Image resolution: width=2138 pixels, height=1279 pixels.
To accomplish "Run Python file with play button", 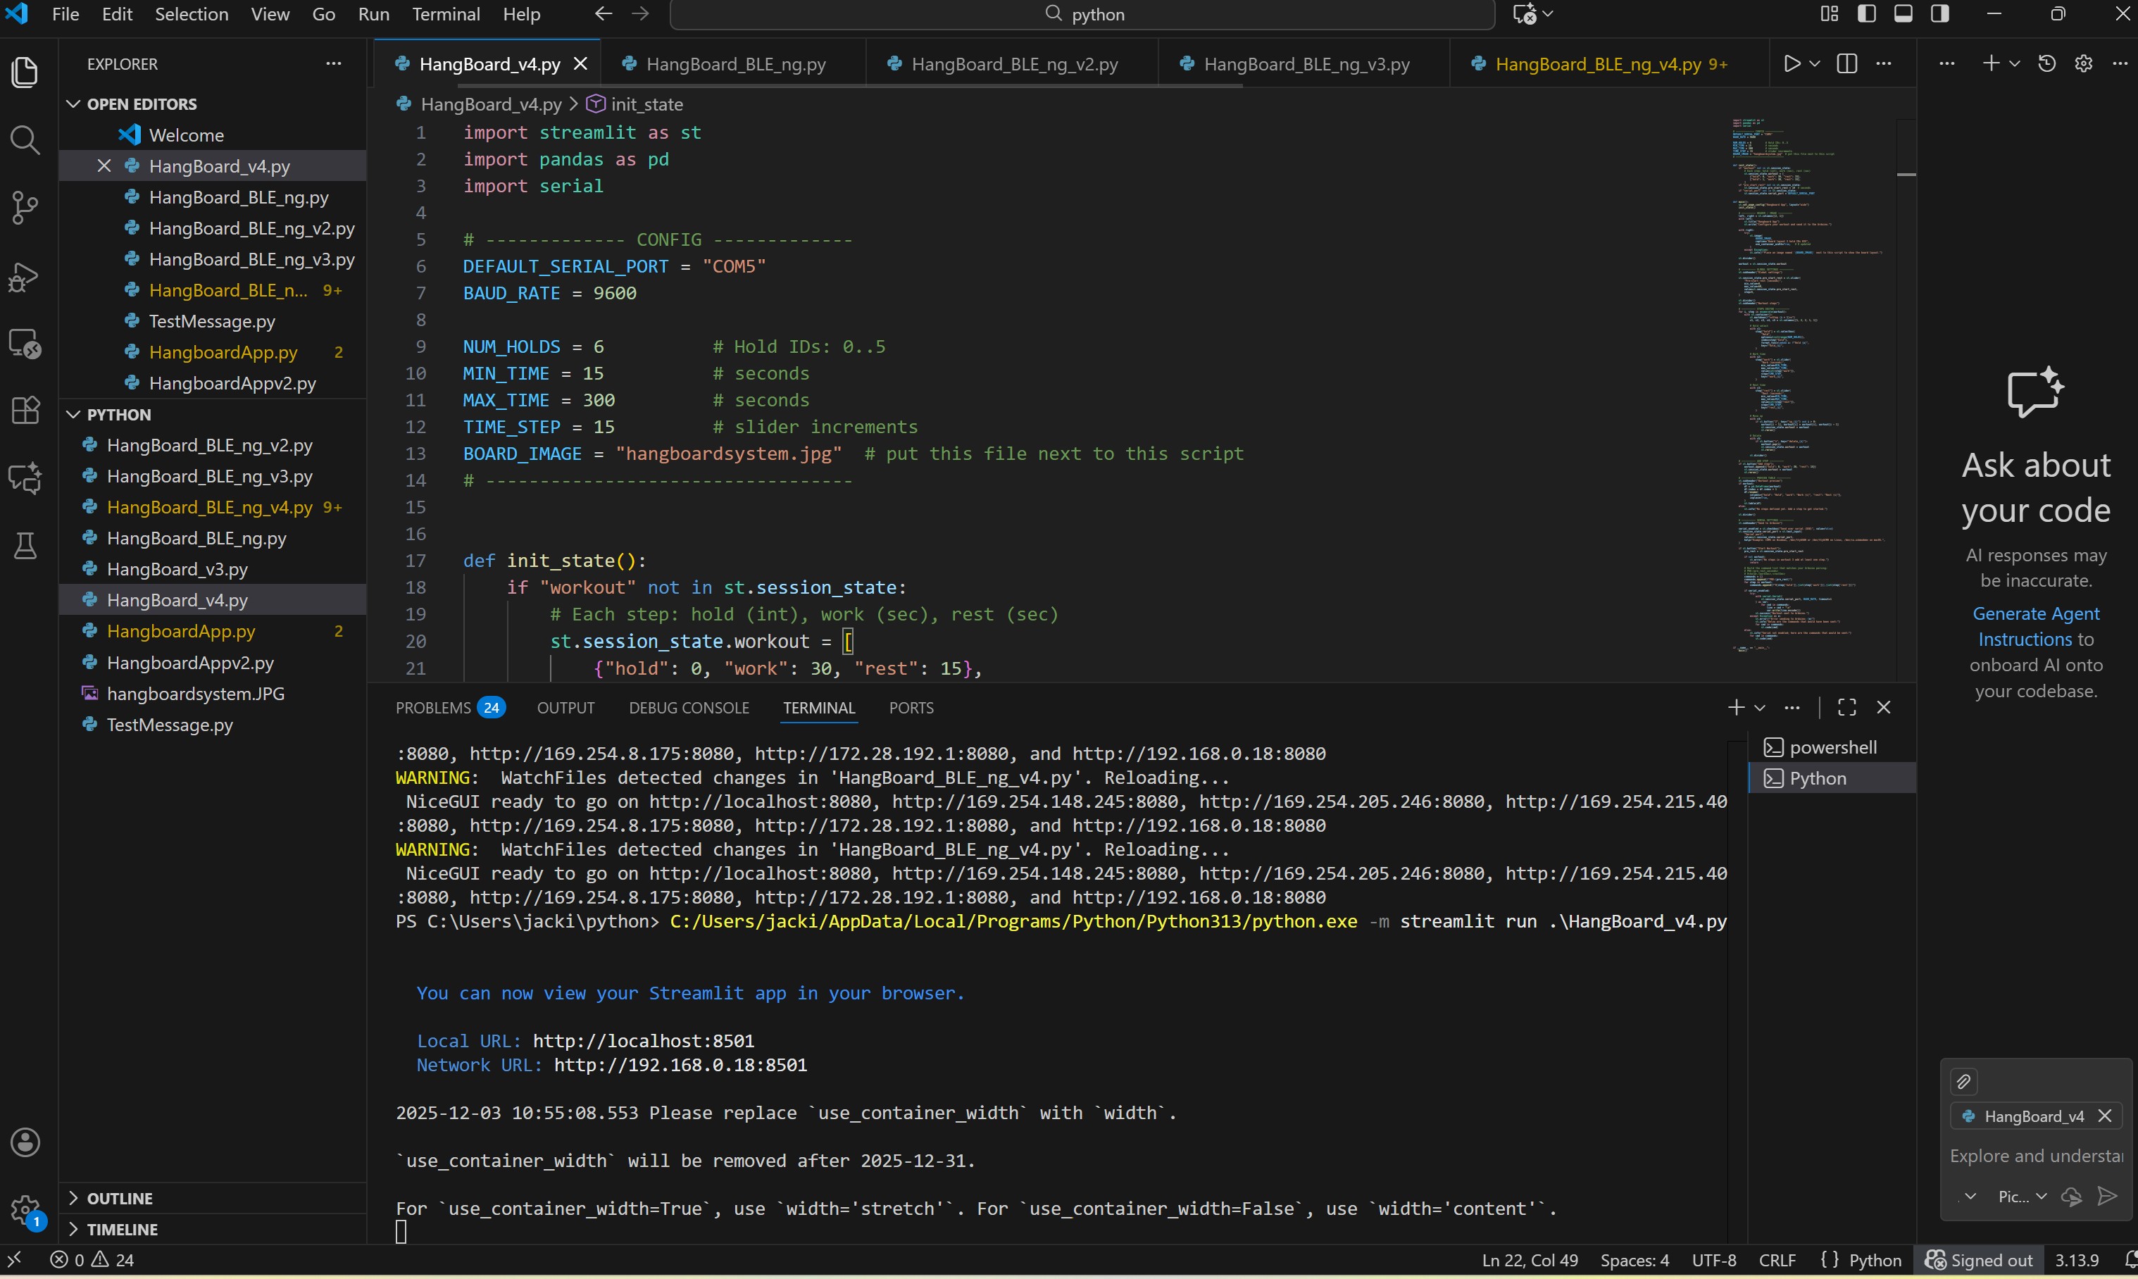I will [1792, 64].
